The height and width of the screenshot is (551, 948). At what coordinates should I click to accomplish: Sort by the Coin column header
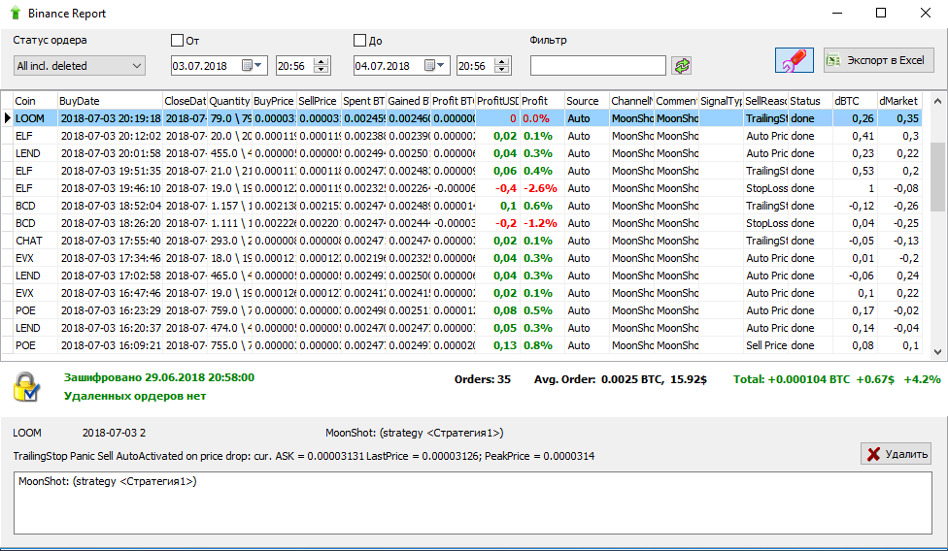point(34,101)
